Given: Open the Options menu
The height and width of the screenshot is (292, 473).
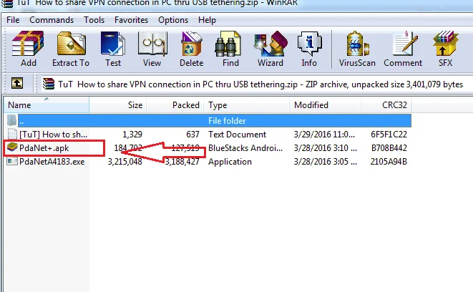Looking at the screenshot, I should tap(173, 20).
